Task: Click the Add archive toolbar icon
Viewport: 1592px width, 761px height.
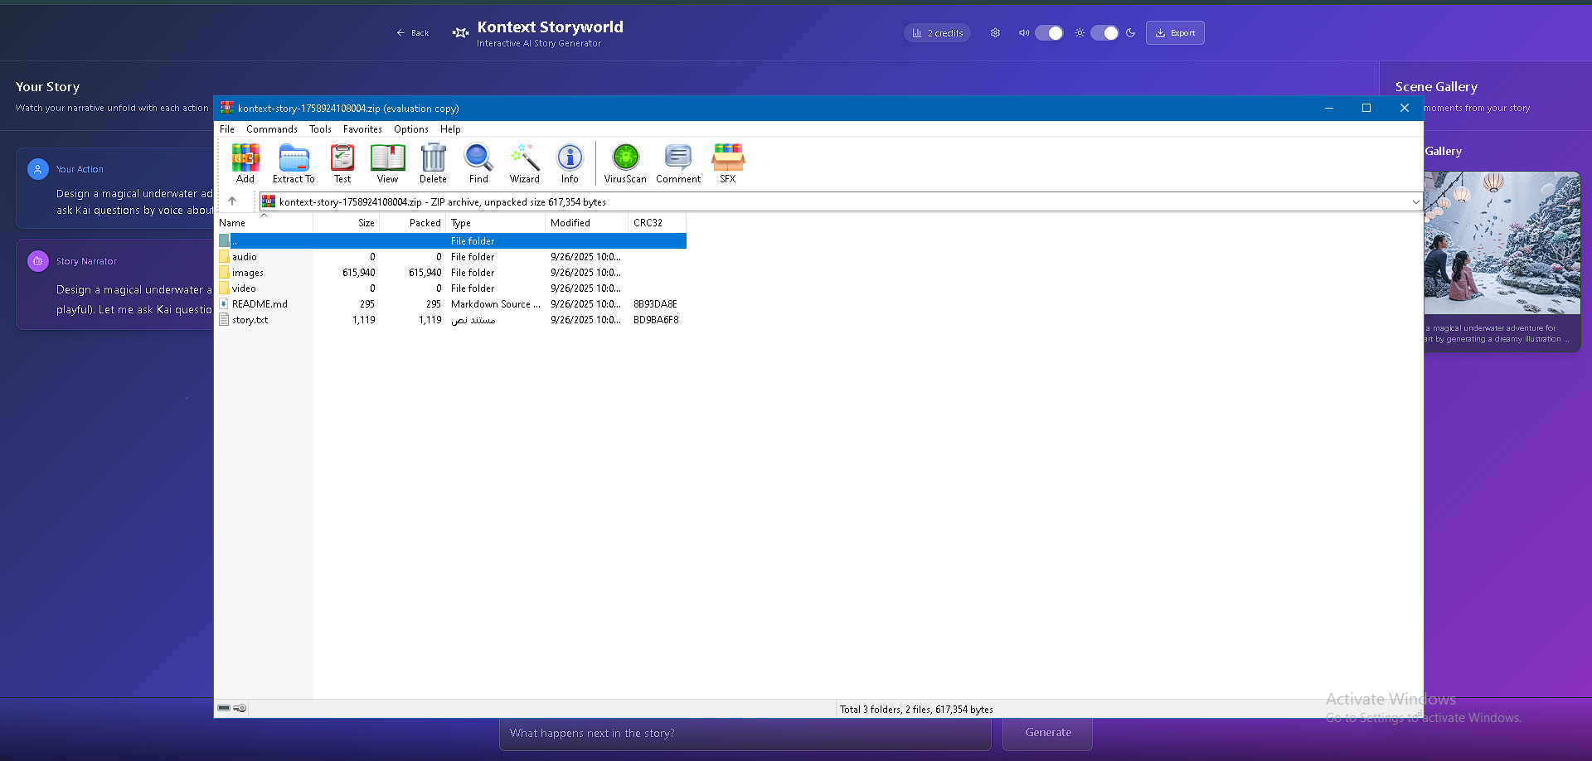Action: (x=245, y=163)
